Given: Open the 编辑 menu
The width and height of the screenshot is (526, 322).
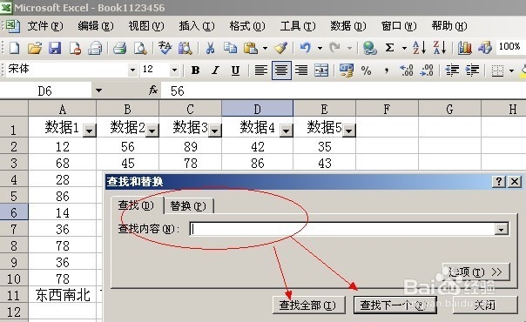Looking at the screenshot, I should 96,26.
